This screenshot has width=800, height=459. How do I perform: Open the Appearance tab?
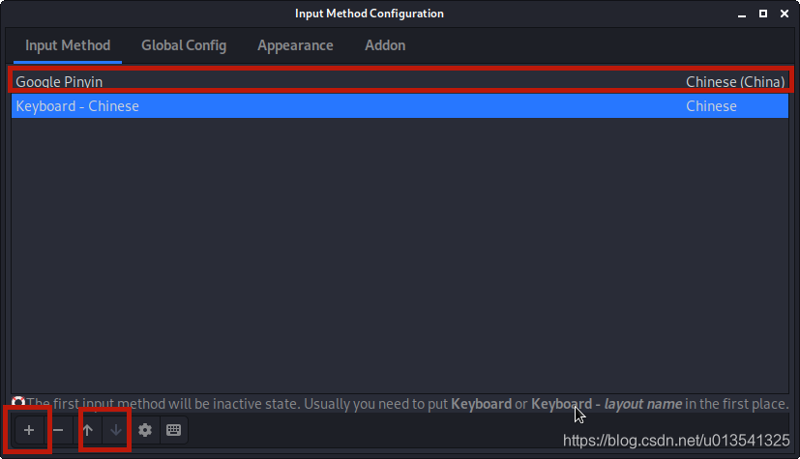point(295,45)
